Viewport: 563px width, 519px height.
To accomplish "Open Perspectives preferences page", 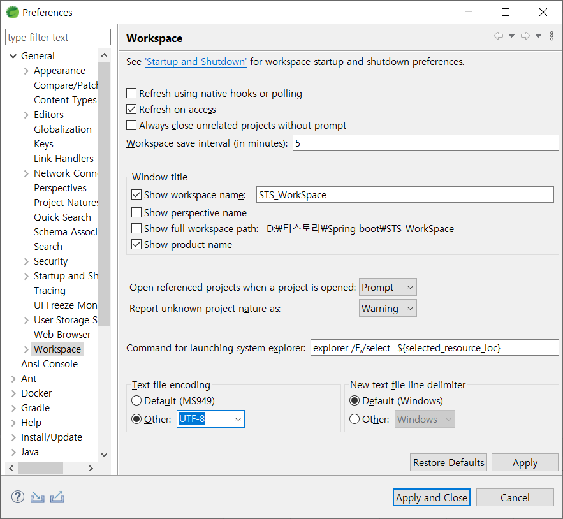I will (61, 188).
